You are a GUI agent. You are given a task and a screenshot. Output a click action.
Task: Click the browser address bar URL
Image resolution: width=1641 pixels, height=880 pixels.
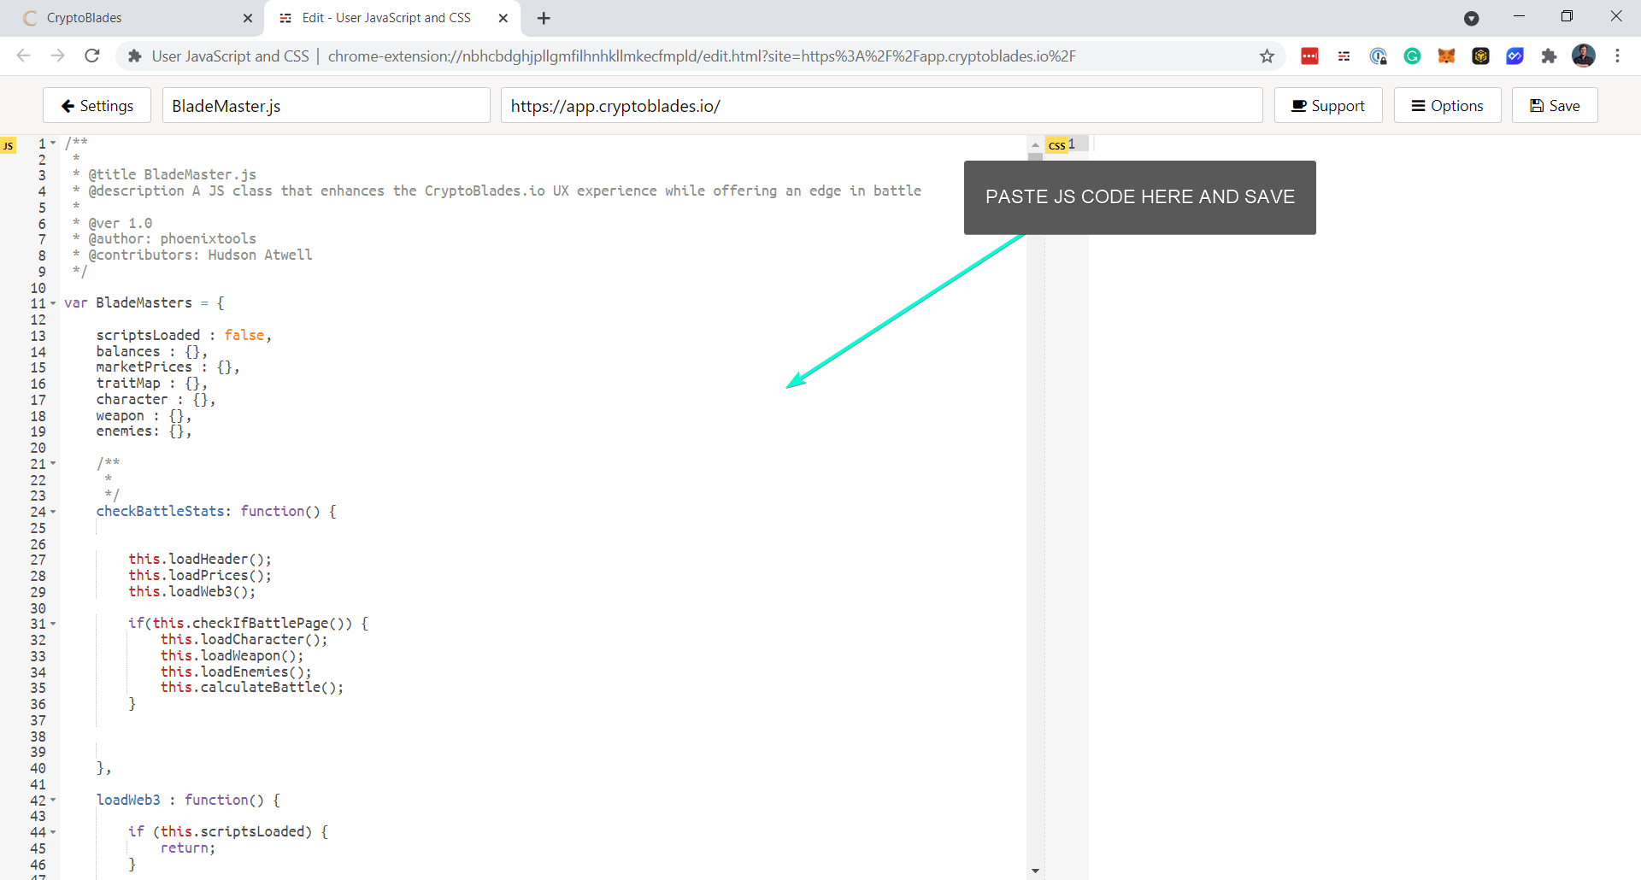pyautogui.click(x=701, y=56)
